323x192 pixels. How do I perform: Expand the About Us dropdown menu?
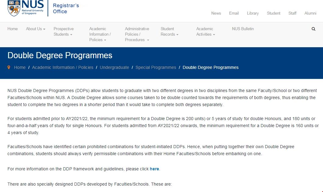35,29
